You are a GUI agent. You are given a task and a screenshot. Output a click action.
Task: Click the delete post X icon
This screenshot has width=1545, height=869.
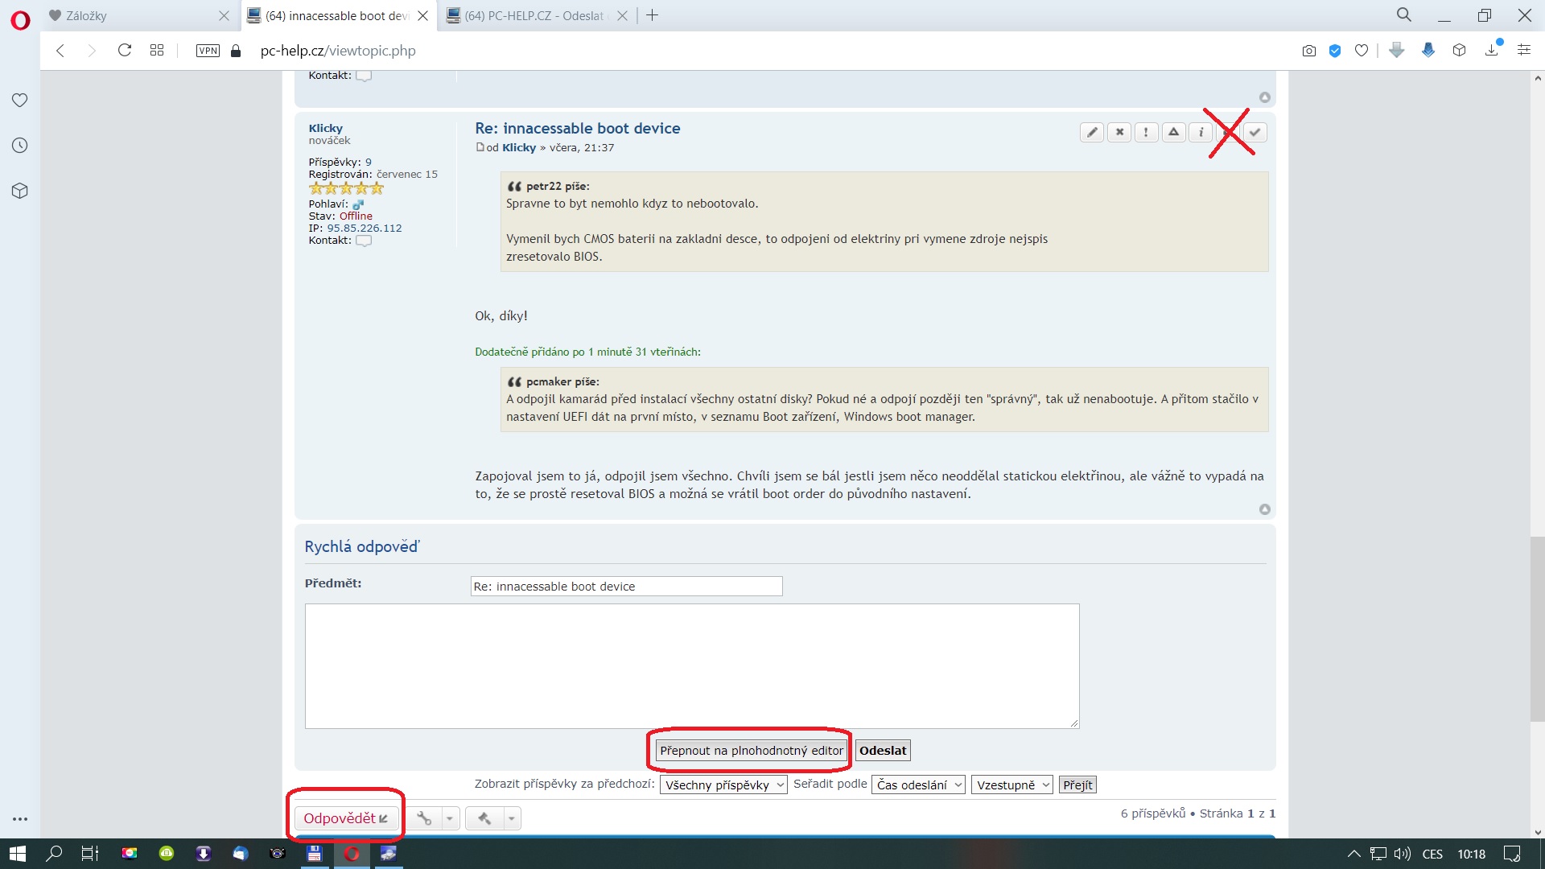tap(1119, 132)
